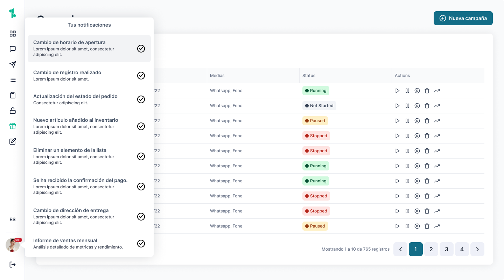Open the chat messages sidebar icon
Viewport: 504px width, 280px height.
(x=13, y=49)
